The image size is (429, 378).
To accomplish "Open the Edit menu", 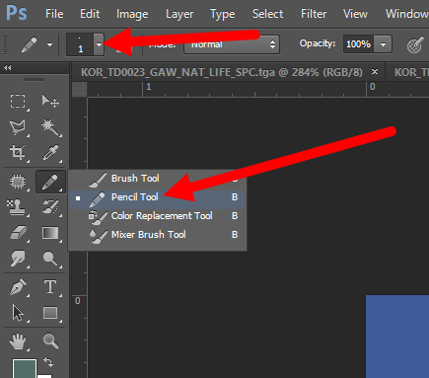I will coord(90,14).
